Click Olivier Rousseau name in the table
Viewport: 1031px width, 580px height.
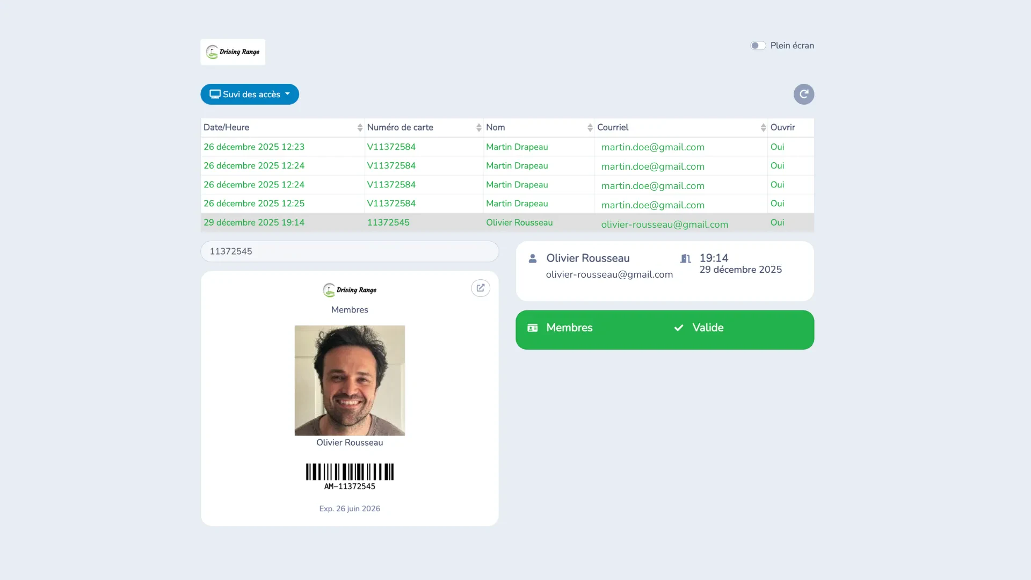(519, 222)
